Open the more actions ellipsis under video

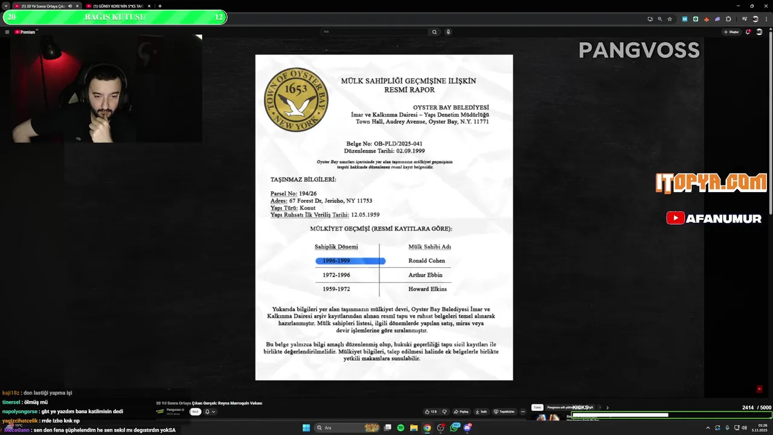click(523, 411)
